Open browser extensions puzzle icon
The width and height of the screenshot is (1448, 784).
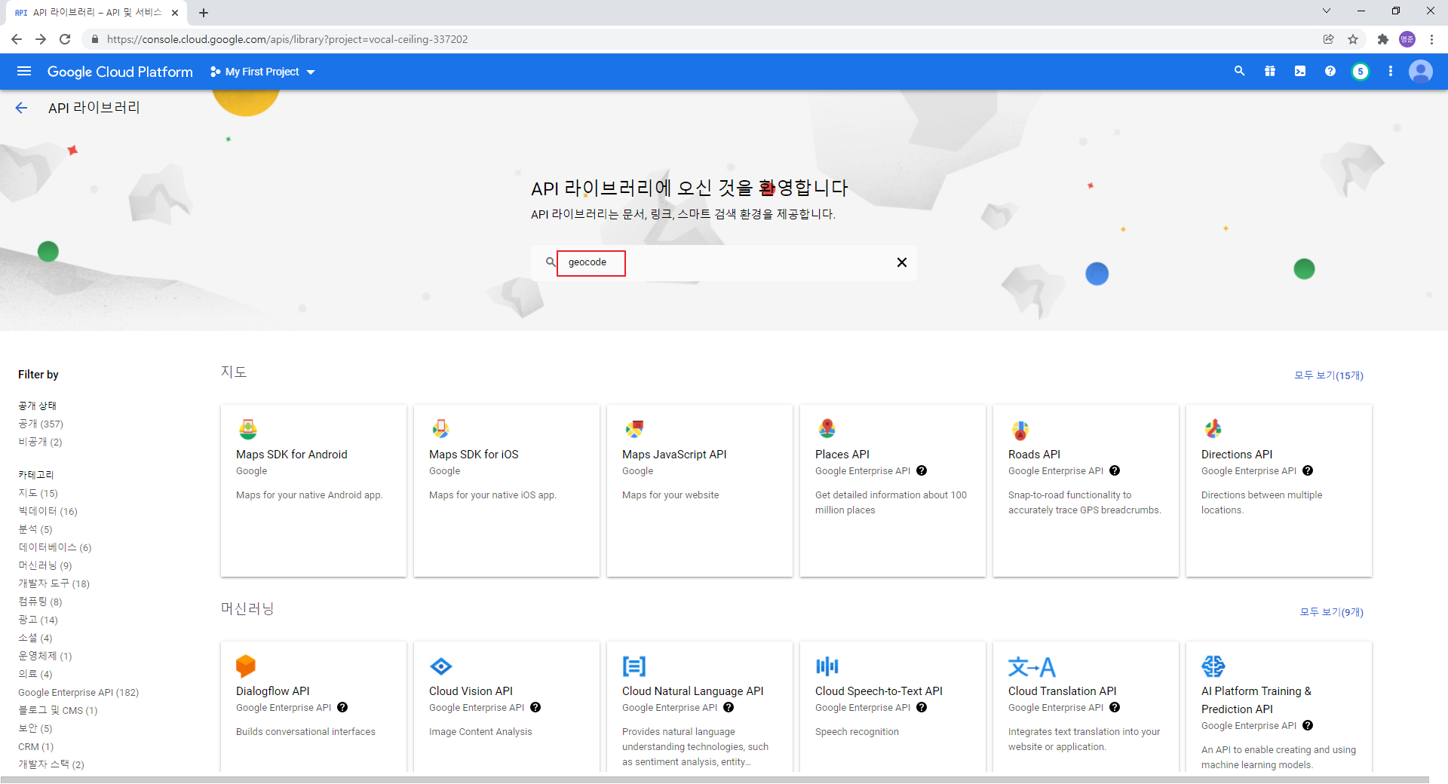[1382, 39]
